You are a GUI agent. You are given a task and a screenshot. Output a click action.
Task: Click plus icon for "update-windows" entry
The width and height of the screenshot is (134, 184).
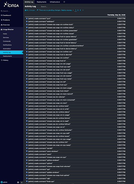tap(27, 172)
